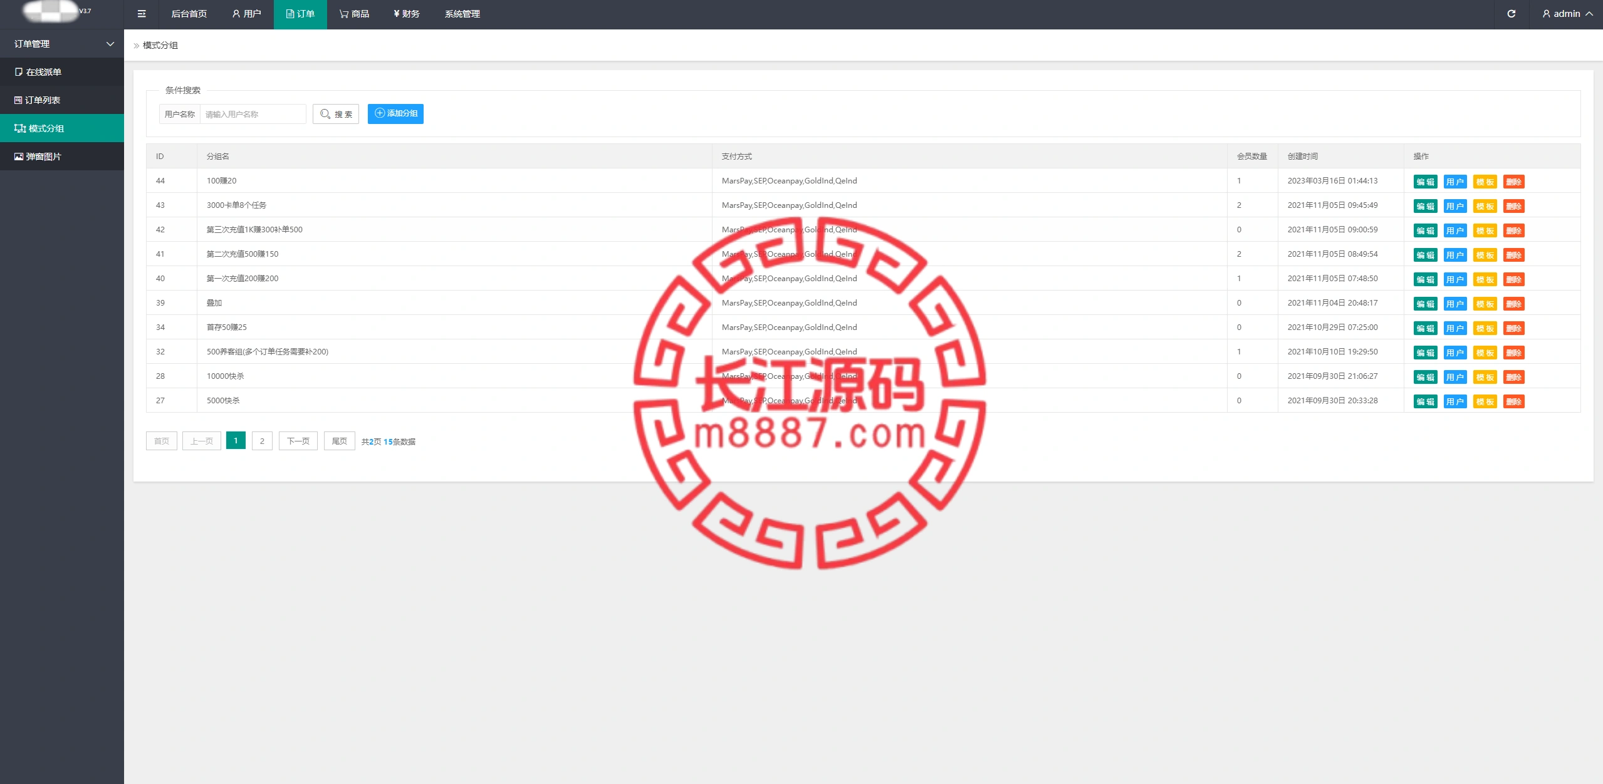Open 模板 for group ID 42
1603x784 pixels.
click(x=1485, y=230)
